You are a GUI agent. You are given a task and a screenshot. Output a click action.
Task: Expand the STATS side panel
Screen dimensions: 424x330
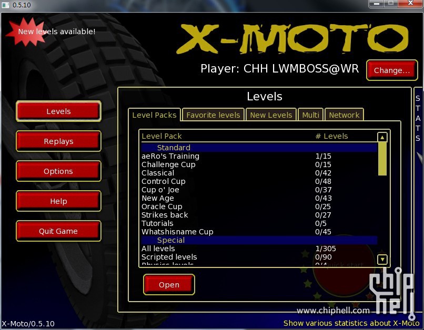tap(418, 119)
